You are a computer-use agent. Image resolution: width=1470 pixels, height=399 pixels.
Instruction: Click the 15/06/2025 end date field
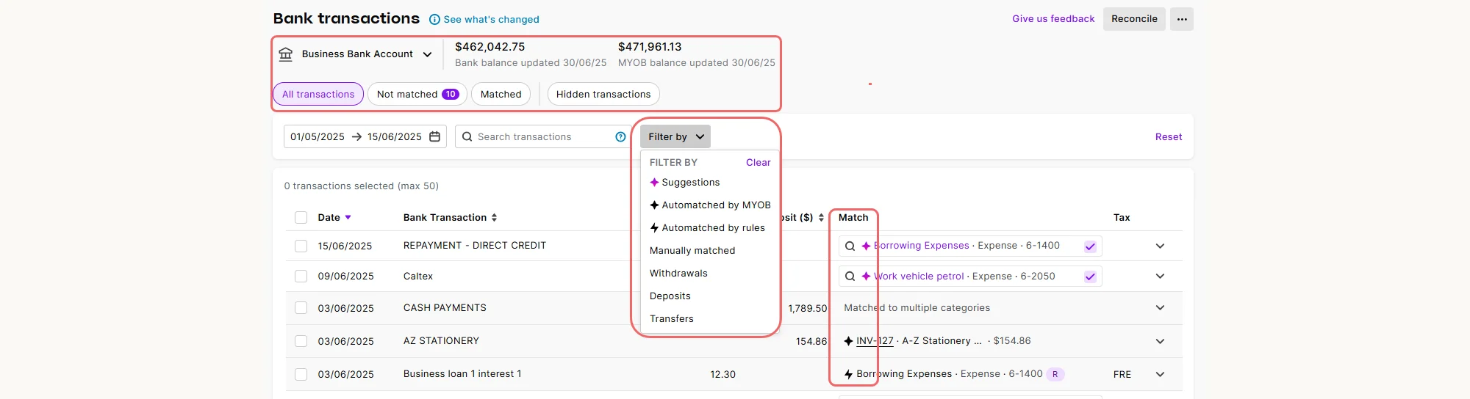(395, 136)
